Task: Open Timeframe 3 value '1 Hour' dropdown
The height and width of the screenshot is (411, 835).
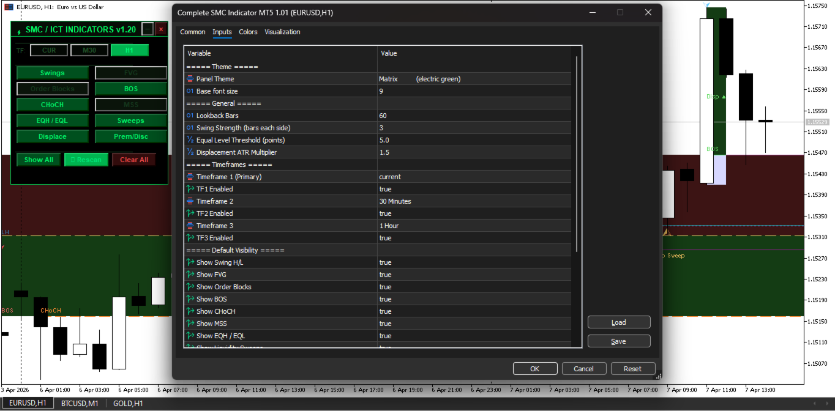Action: [x=474, y=226]
